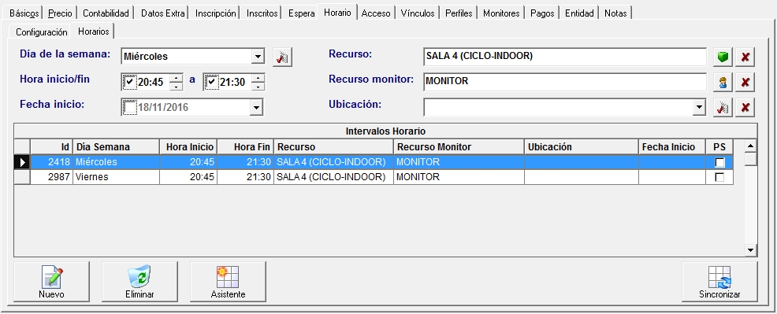Create a new schedule with Nuevo
The height and width of the screenshot is (314, 777).
pyautogui.click(x=51, y=282)
